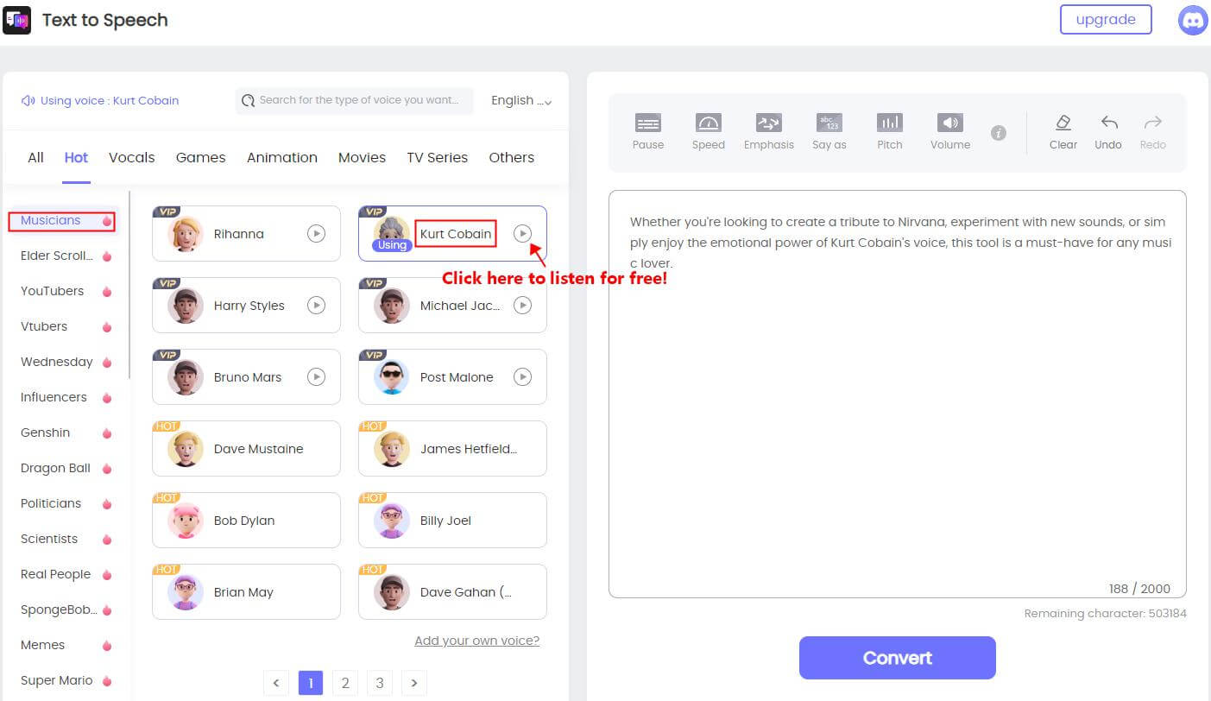Switch to the Games tab
Image resolution: width=1211 pixels, height=701 pixels.
click(x=201, y=157)
